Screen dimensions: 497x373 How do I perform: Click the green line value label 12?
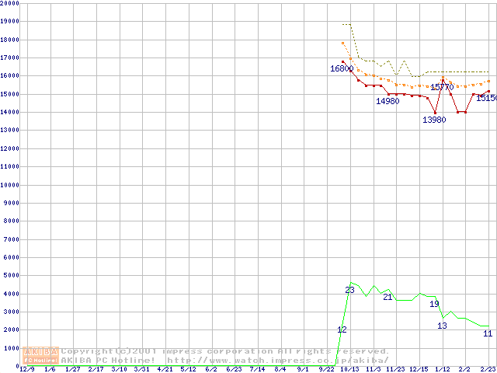click(x=342, y=329)
